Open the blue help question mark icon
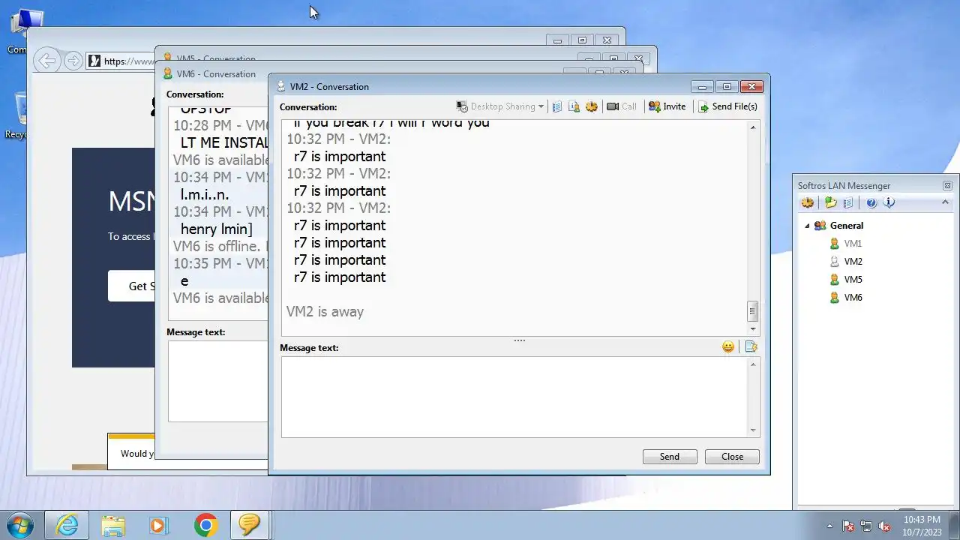Screen dimensions: 960x540 (871, 202)
